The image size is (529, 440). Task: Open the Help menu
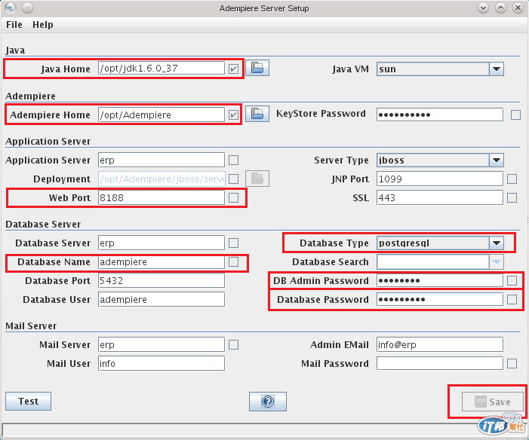point(43,25)
